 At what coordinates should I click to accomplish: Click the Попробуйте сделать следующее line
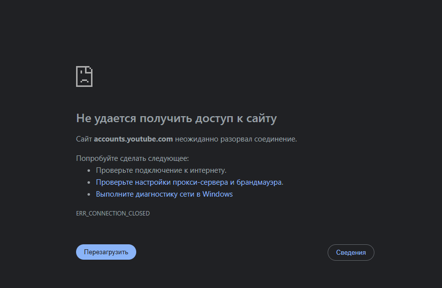[x=132, y=158]
